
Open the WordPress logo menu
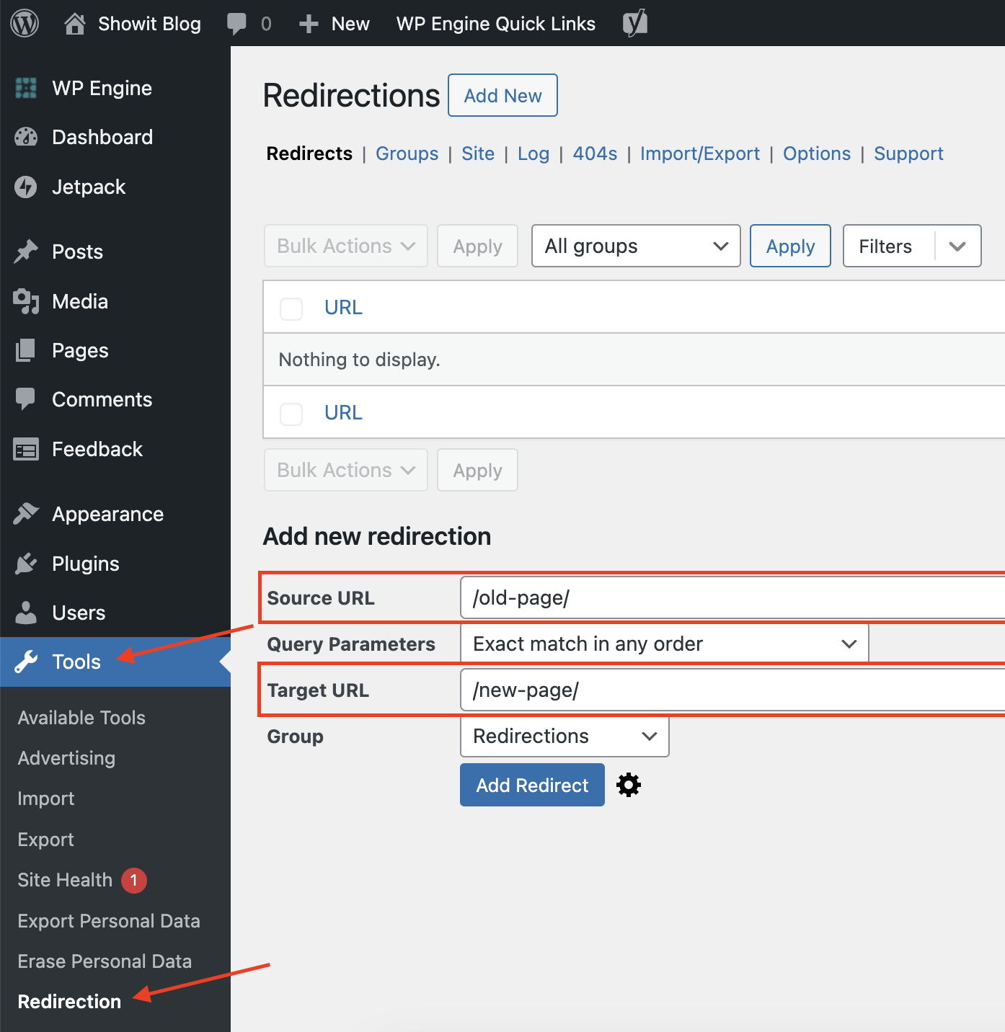25,24
